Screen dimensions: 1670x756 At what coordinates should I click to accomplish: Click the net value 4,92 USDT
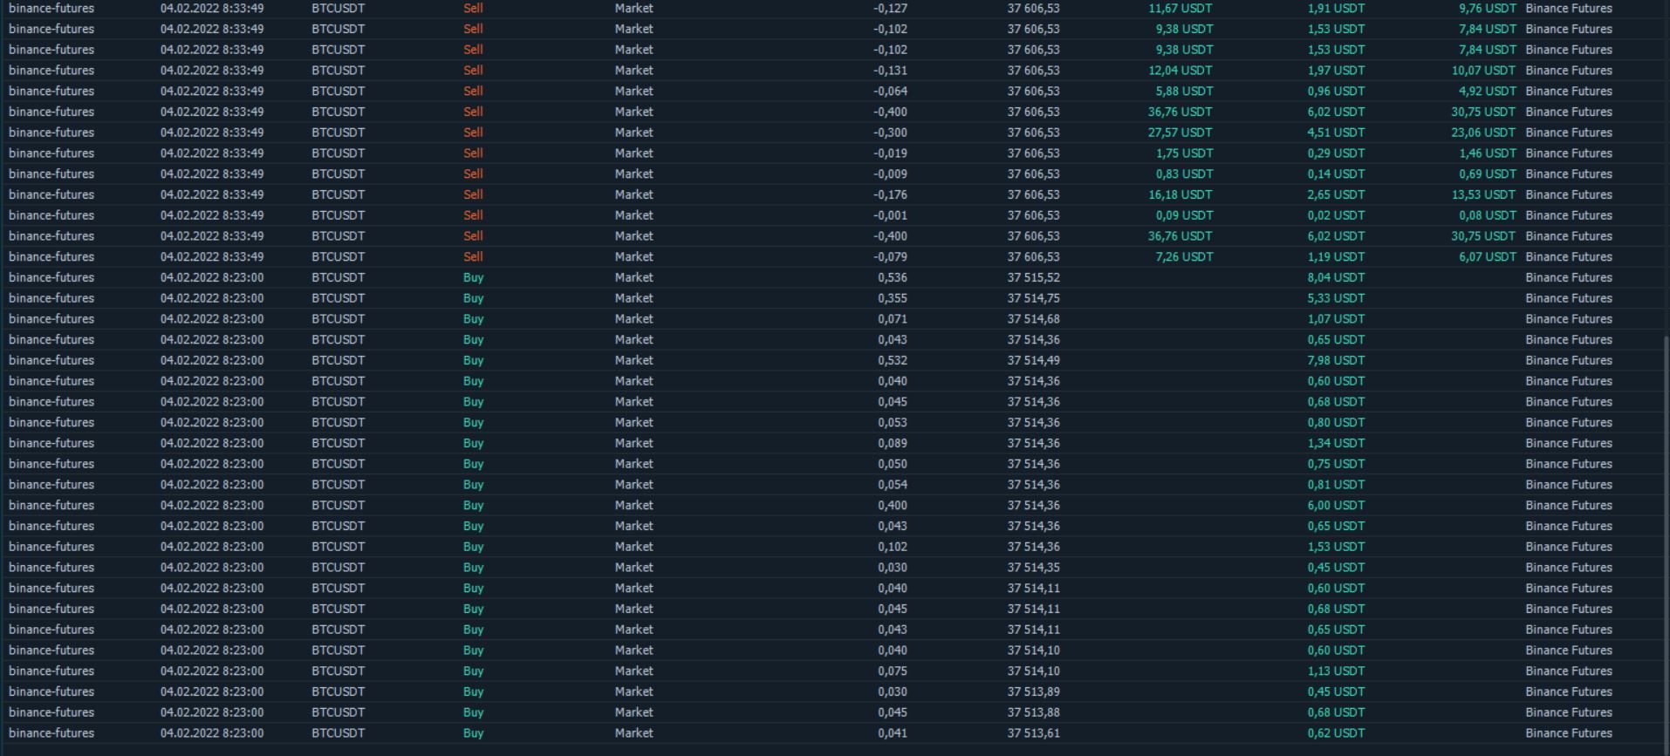click(1488, 92)
